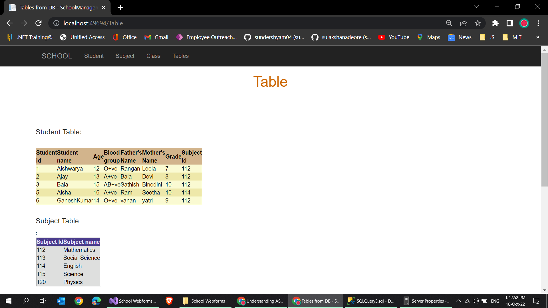Viewport: 548px width, 308px height.
Task: Switch to SQLQuery3 in the taskbar
Action: 370,301
